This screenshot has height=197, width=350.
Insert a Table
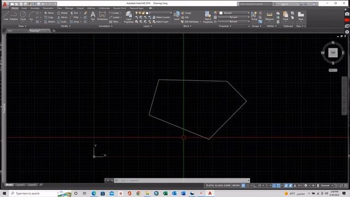(x=114, y=22)
